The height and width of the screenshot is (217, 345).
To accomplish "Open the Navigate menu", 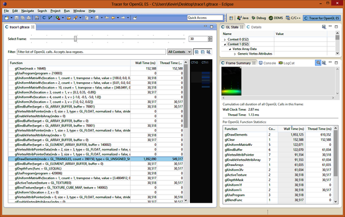I will [x=28, y=11].
